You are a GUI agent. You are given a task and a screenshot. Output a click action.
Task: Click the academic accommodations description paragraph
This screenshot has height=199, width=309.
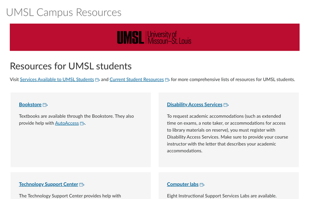point(226,133)
